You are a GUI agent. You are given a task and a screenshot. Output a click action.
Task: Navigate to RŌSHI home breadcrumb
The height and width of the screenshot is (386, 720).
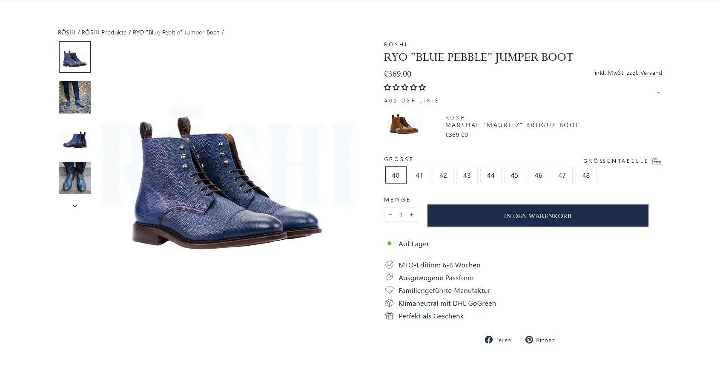tap(66, 32)
